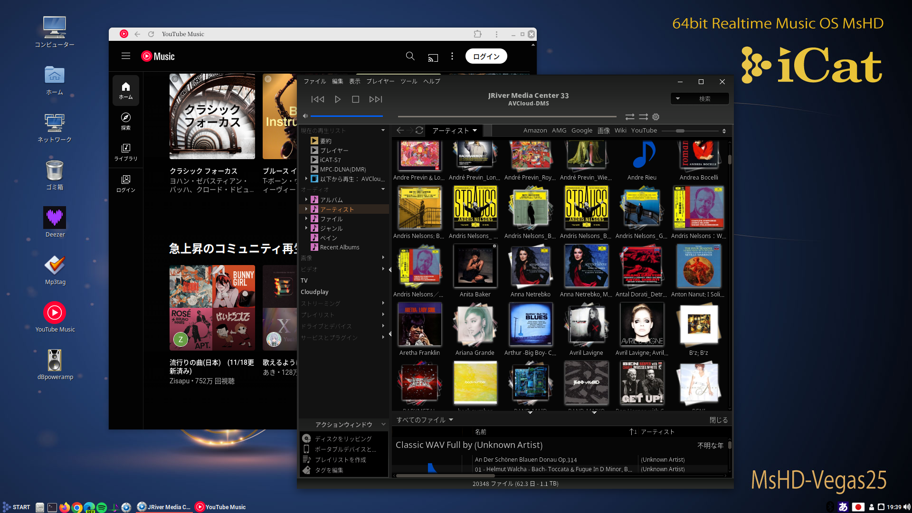Click the playback options gear icon
This screenshot has height=513, width=912.
point(656,117)
